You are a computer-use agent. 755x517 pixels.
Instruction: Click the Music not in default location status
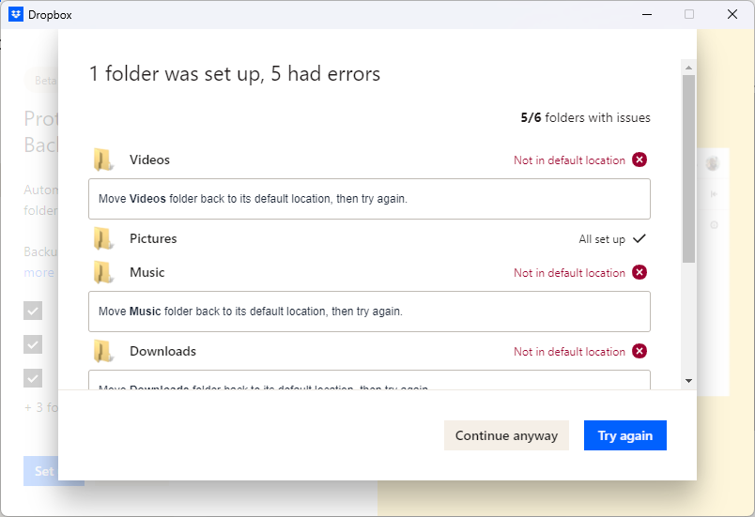pos(569,273)
